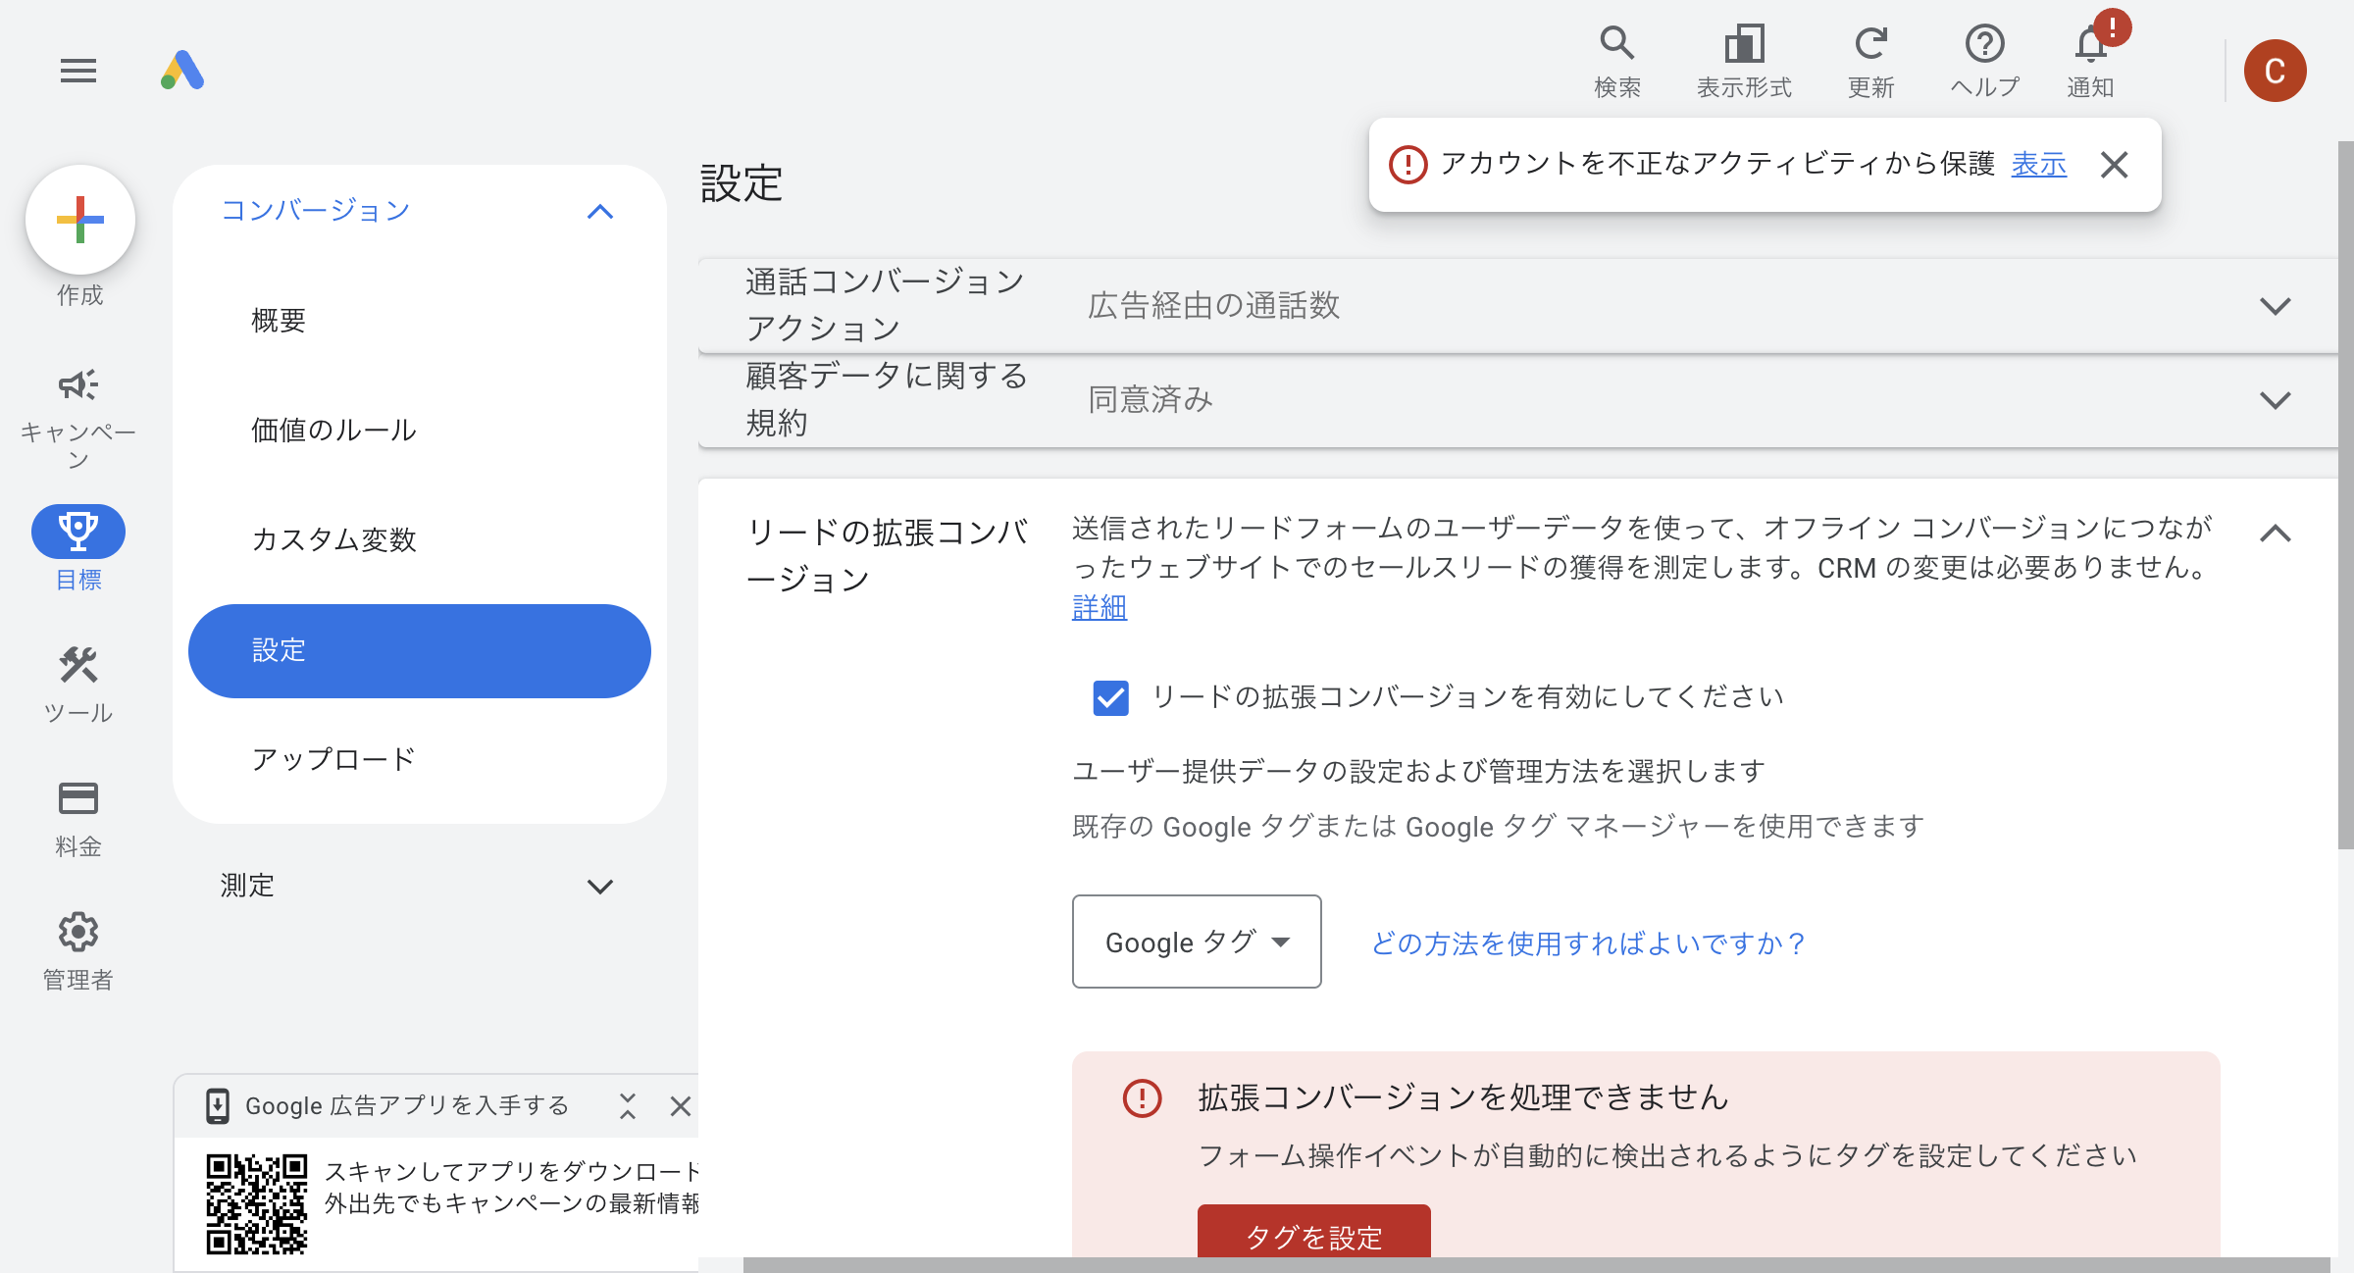Open the Google タグ dropdown

pos(1197,942)
